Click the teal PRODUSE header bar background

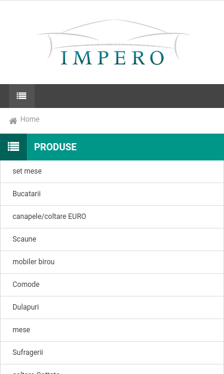(x=151, y=147)
